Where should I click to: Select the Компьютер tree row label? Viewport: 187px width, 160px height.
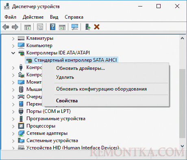coord(39,45)
